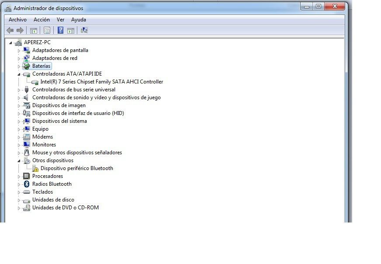Click the Procesadores chip icon

point(27,176)
